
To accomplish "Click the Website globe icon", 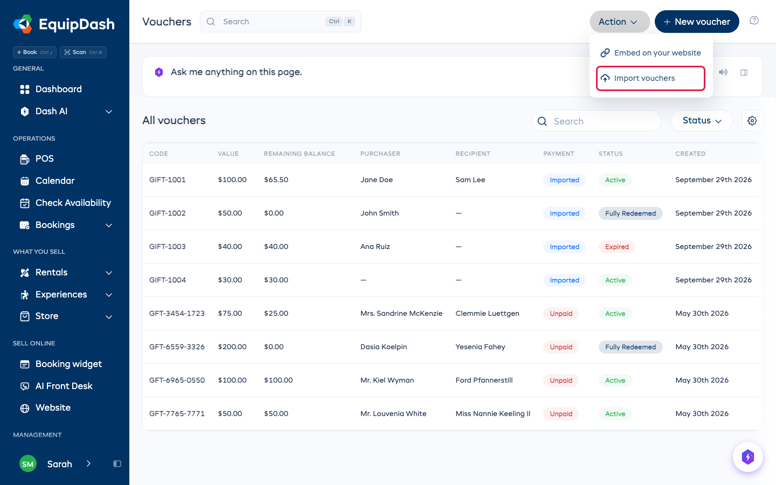I will pos(25,408).
